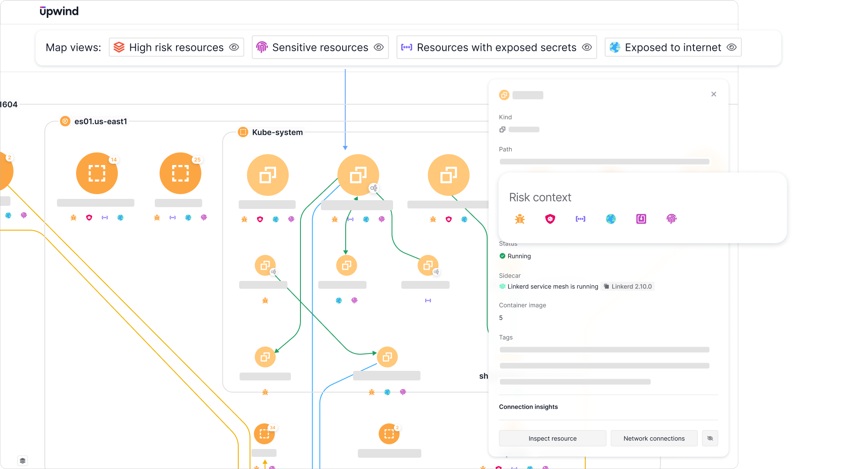Click the Upwind logo
Screen dimensions: 847x469
pos(59,11)
